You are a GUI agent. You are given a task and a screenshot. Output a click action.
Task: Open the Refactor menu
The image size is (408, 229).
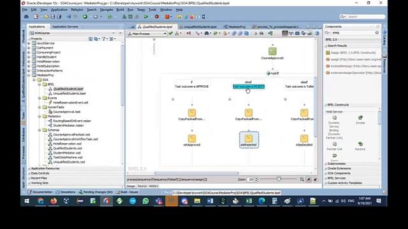(x=77, y=10)
